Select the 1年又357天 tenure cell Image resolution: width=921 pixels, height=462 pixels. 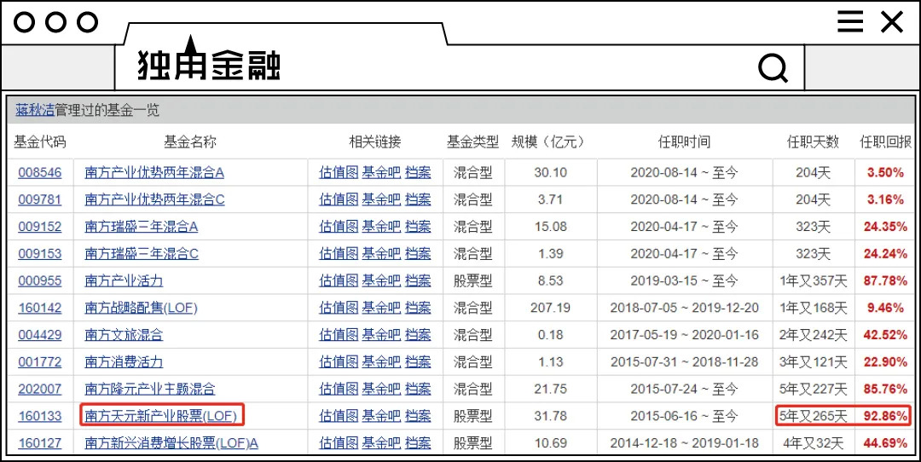coord(813,280)
